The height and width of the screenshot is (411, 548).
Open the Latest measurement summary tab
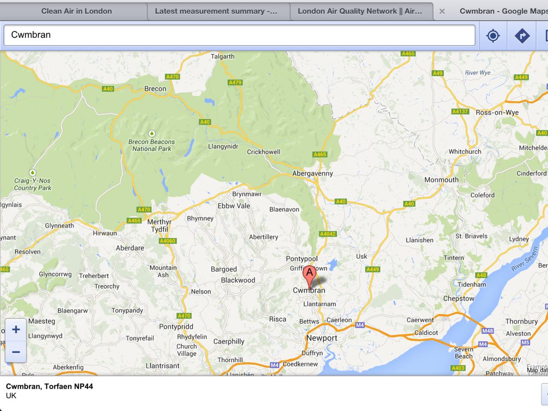click(x=216, y=11)
